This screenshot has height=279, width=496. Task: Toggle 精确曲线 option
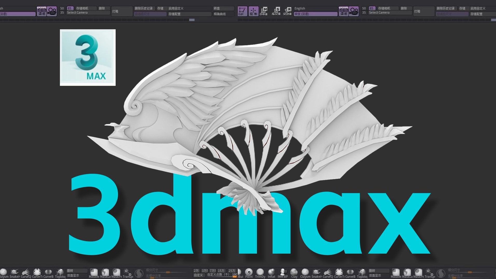click(223, 14)
